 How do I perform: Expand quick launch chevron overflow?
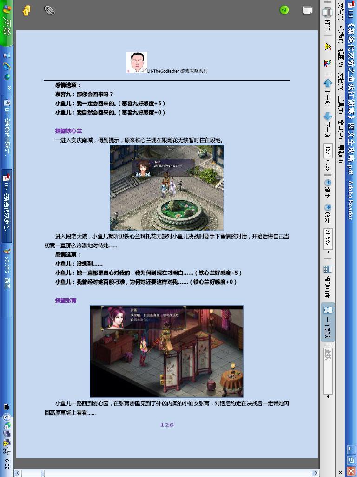pos(9,88)
